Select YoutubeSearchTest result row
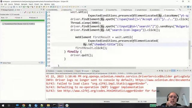192x108 pixels. 19,24
